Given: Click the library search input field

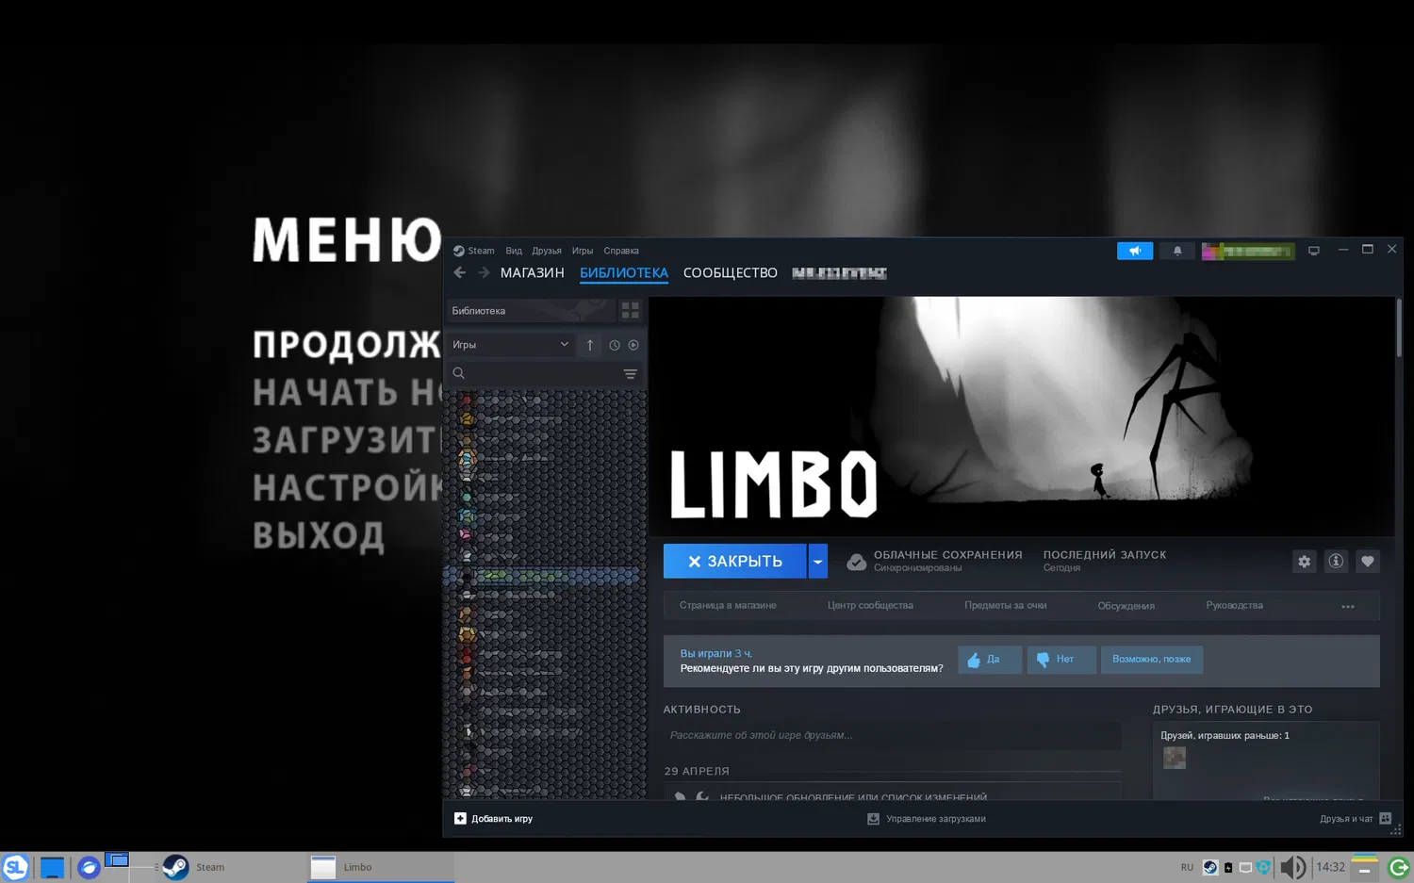Looking at the screenshot, I should (x=544, y=374).
